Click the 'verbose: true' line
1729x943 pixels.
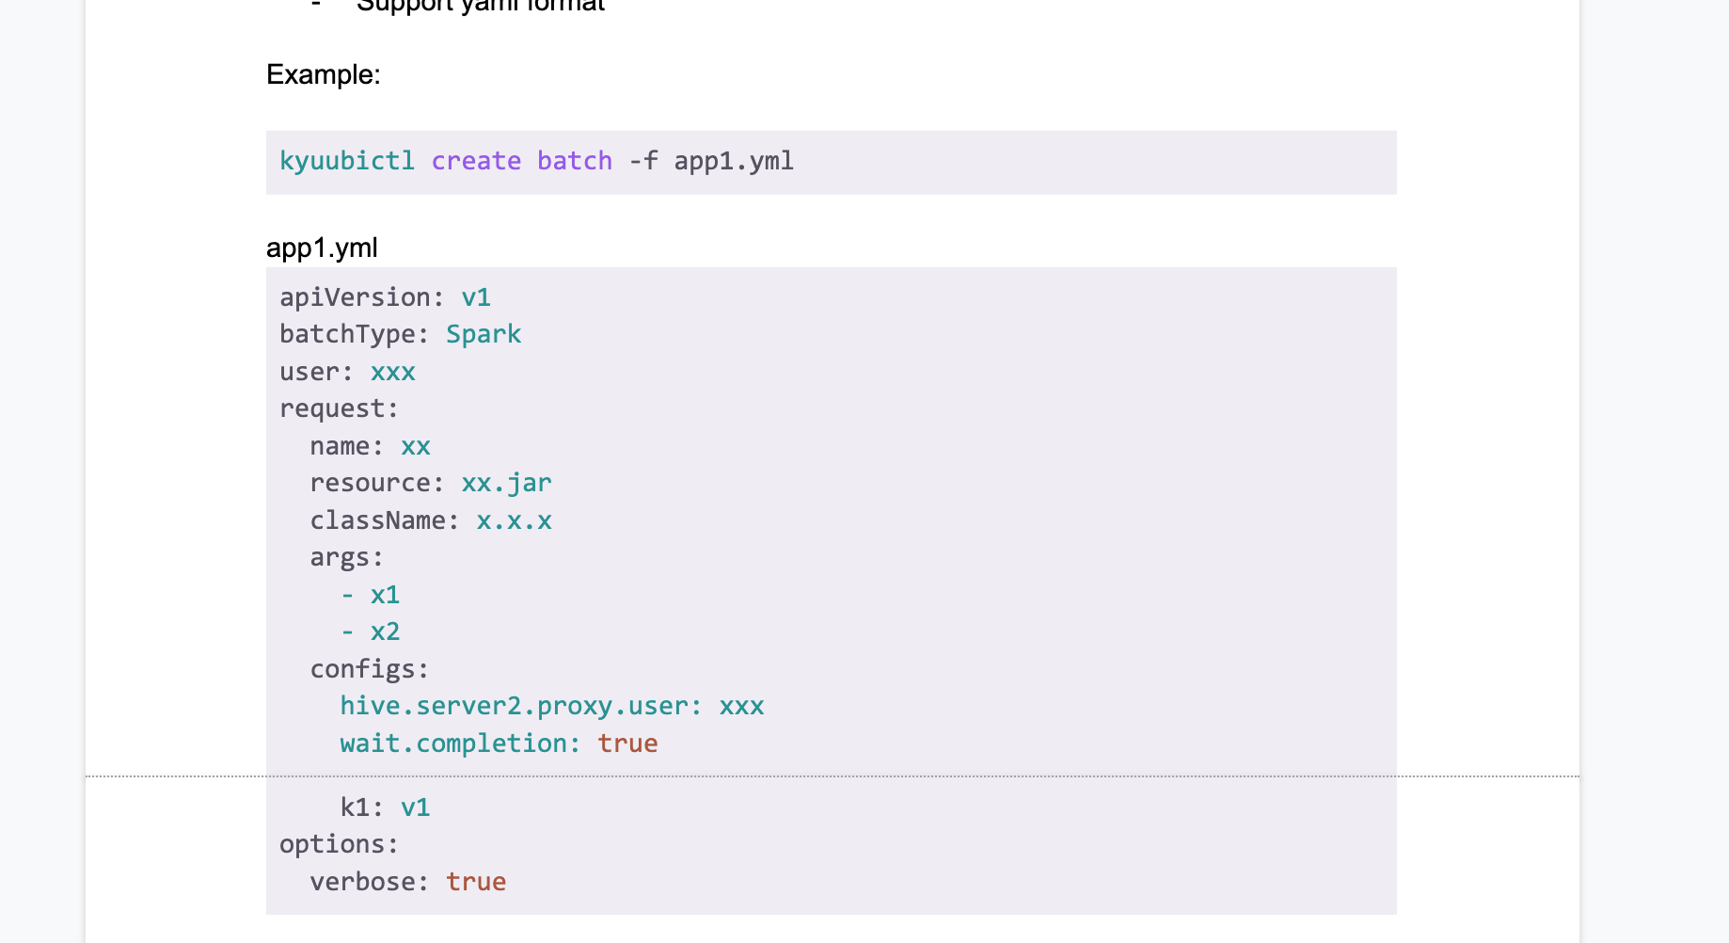tap(408, 882)
